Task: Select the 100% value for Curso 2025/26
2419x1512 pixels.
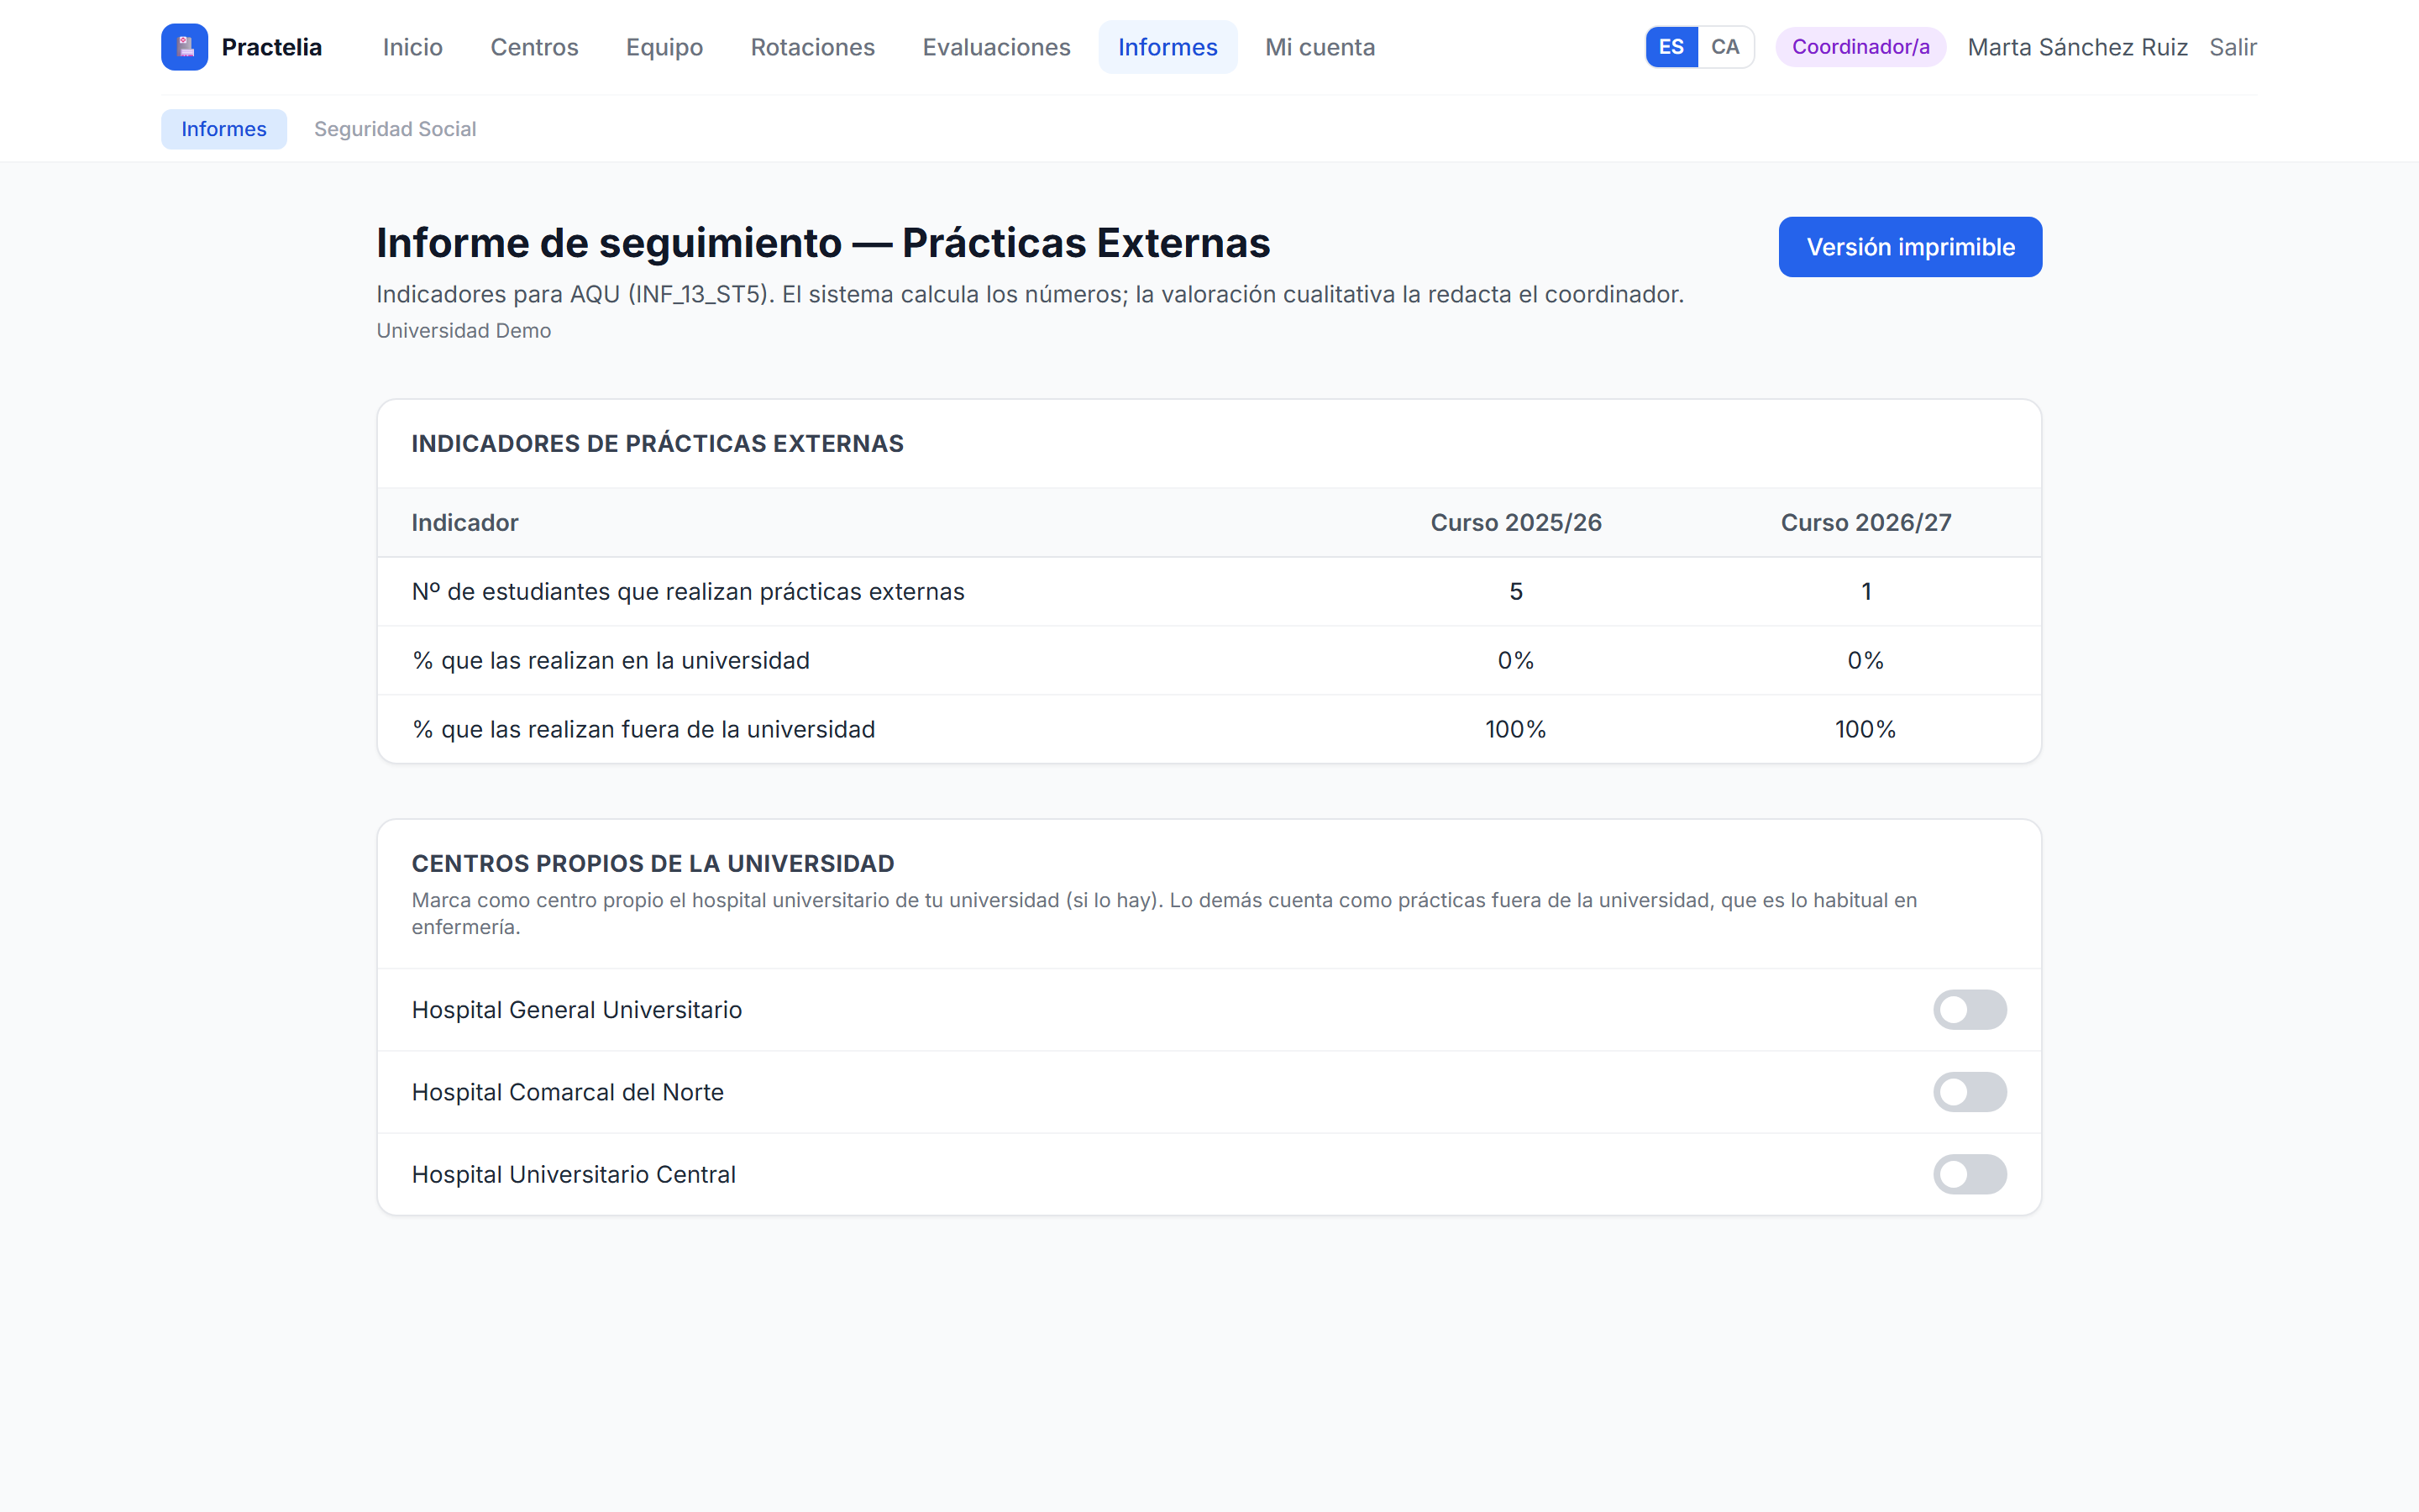Action: point(1515,730)
